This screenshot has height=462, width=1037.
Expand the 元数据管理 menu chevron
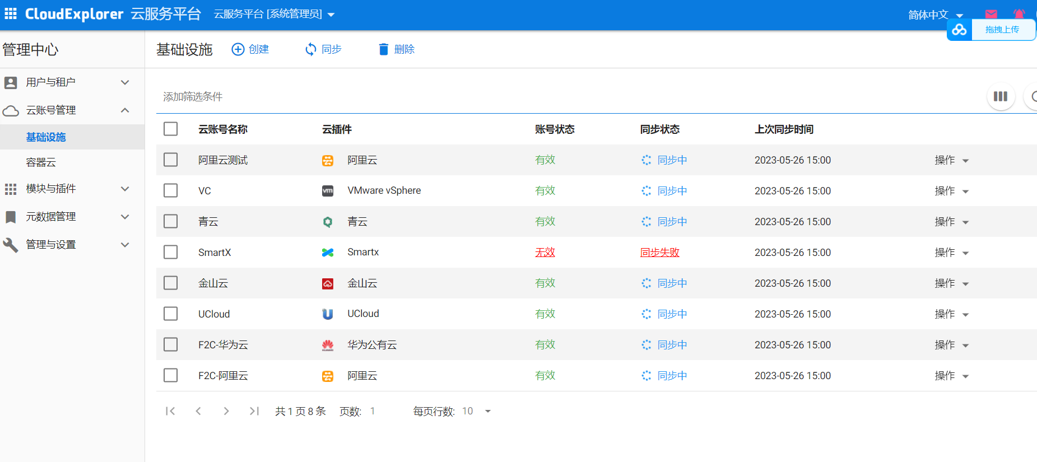click(x=125, y=217)
